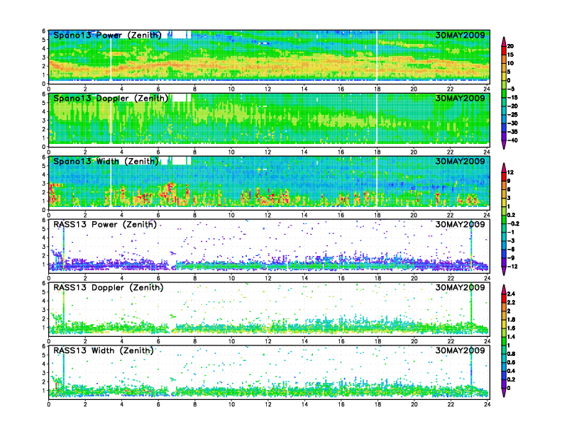Click hour 16 tick label under RASS13 Width panel
562x434 pixels.
341,404
